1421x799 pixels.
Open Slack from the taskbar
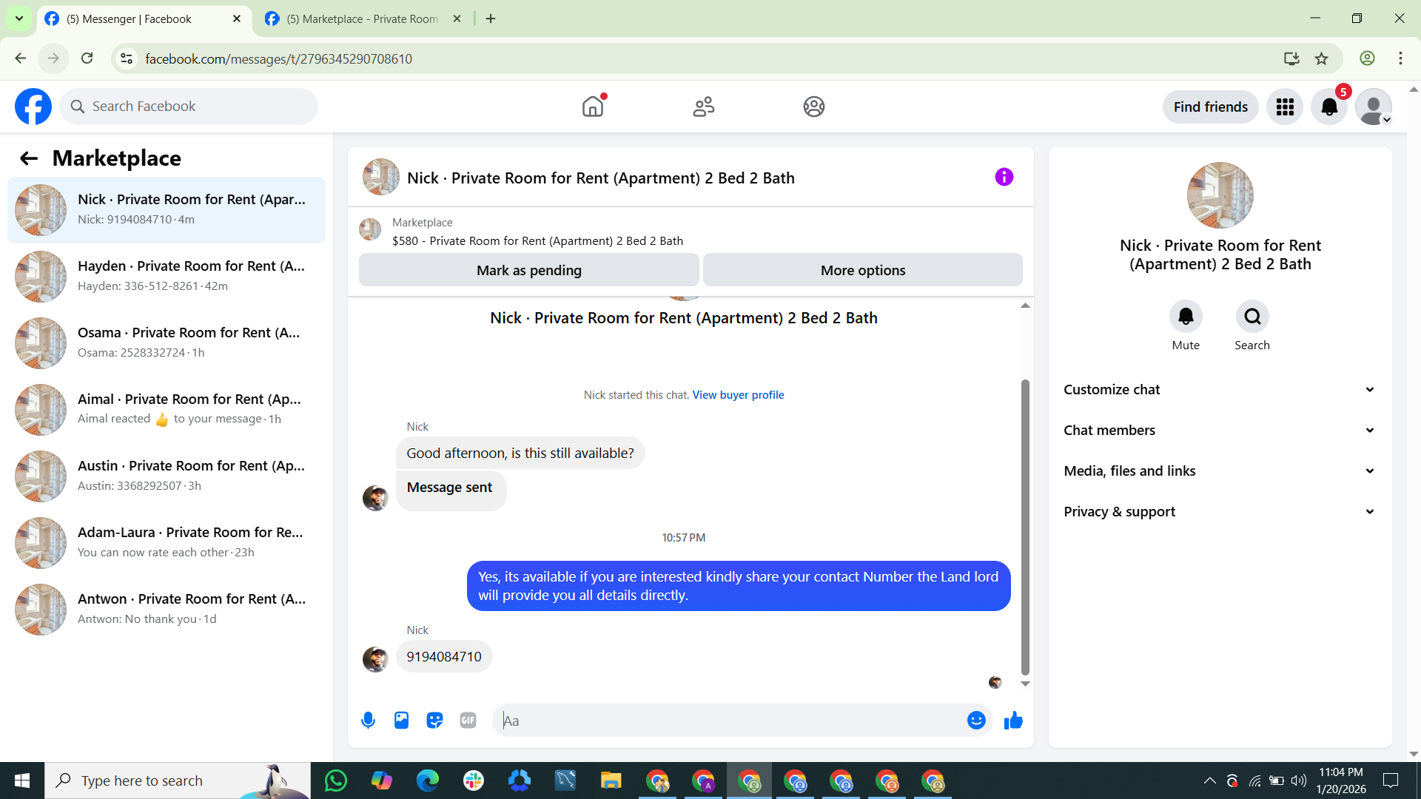tap(474, 781)
